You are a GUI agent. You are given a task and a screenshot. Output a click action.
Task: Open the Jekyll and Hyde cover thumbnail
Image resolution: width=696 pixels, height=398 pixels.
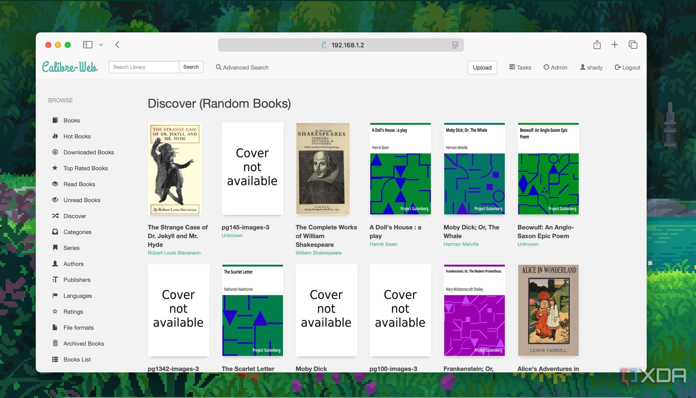(175, 169)
